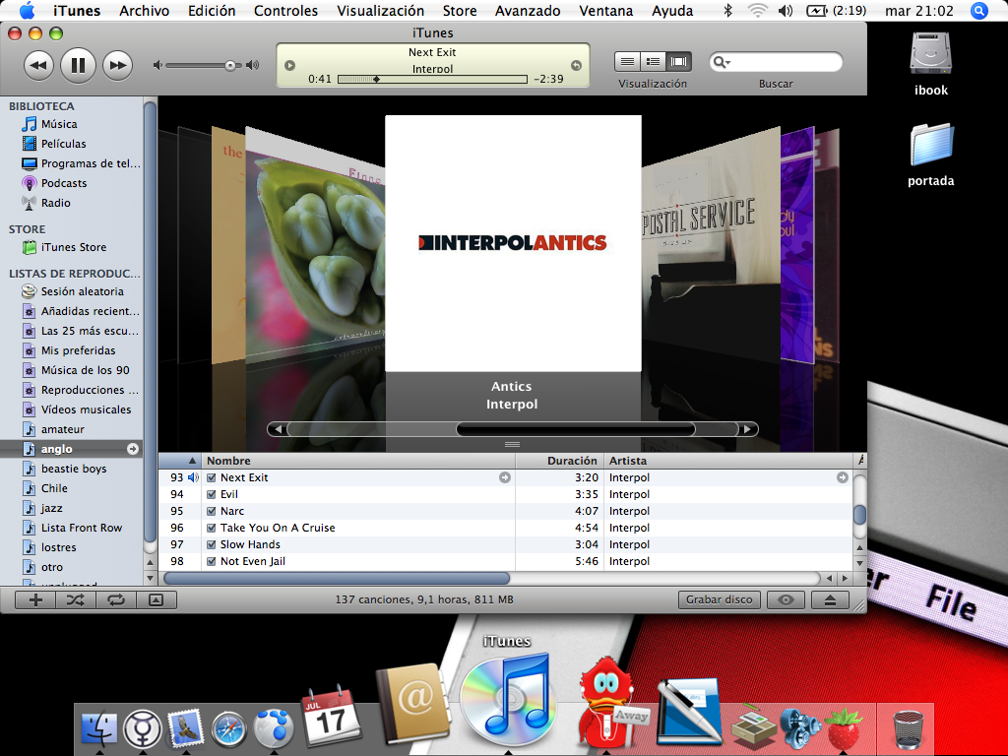The width and height of the screenshot is (1008, 756).
Task: Uncheck the 'Narc' song checkbox
Action: 212,512
